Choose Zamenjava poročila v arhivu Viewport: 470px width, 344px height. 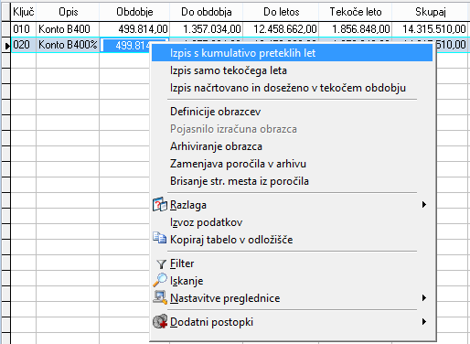[292, 164]
